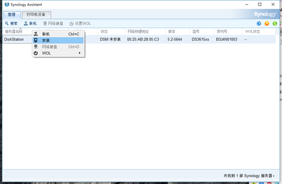Image resolution: width=282 pixels, height=184 pixels.
Task: Open the green info icon
Action: pyautogui.click(x=275, y=23)
